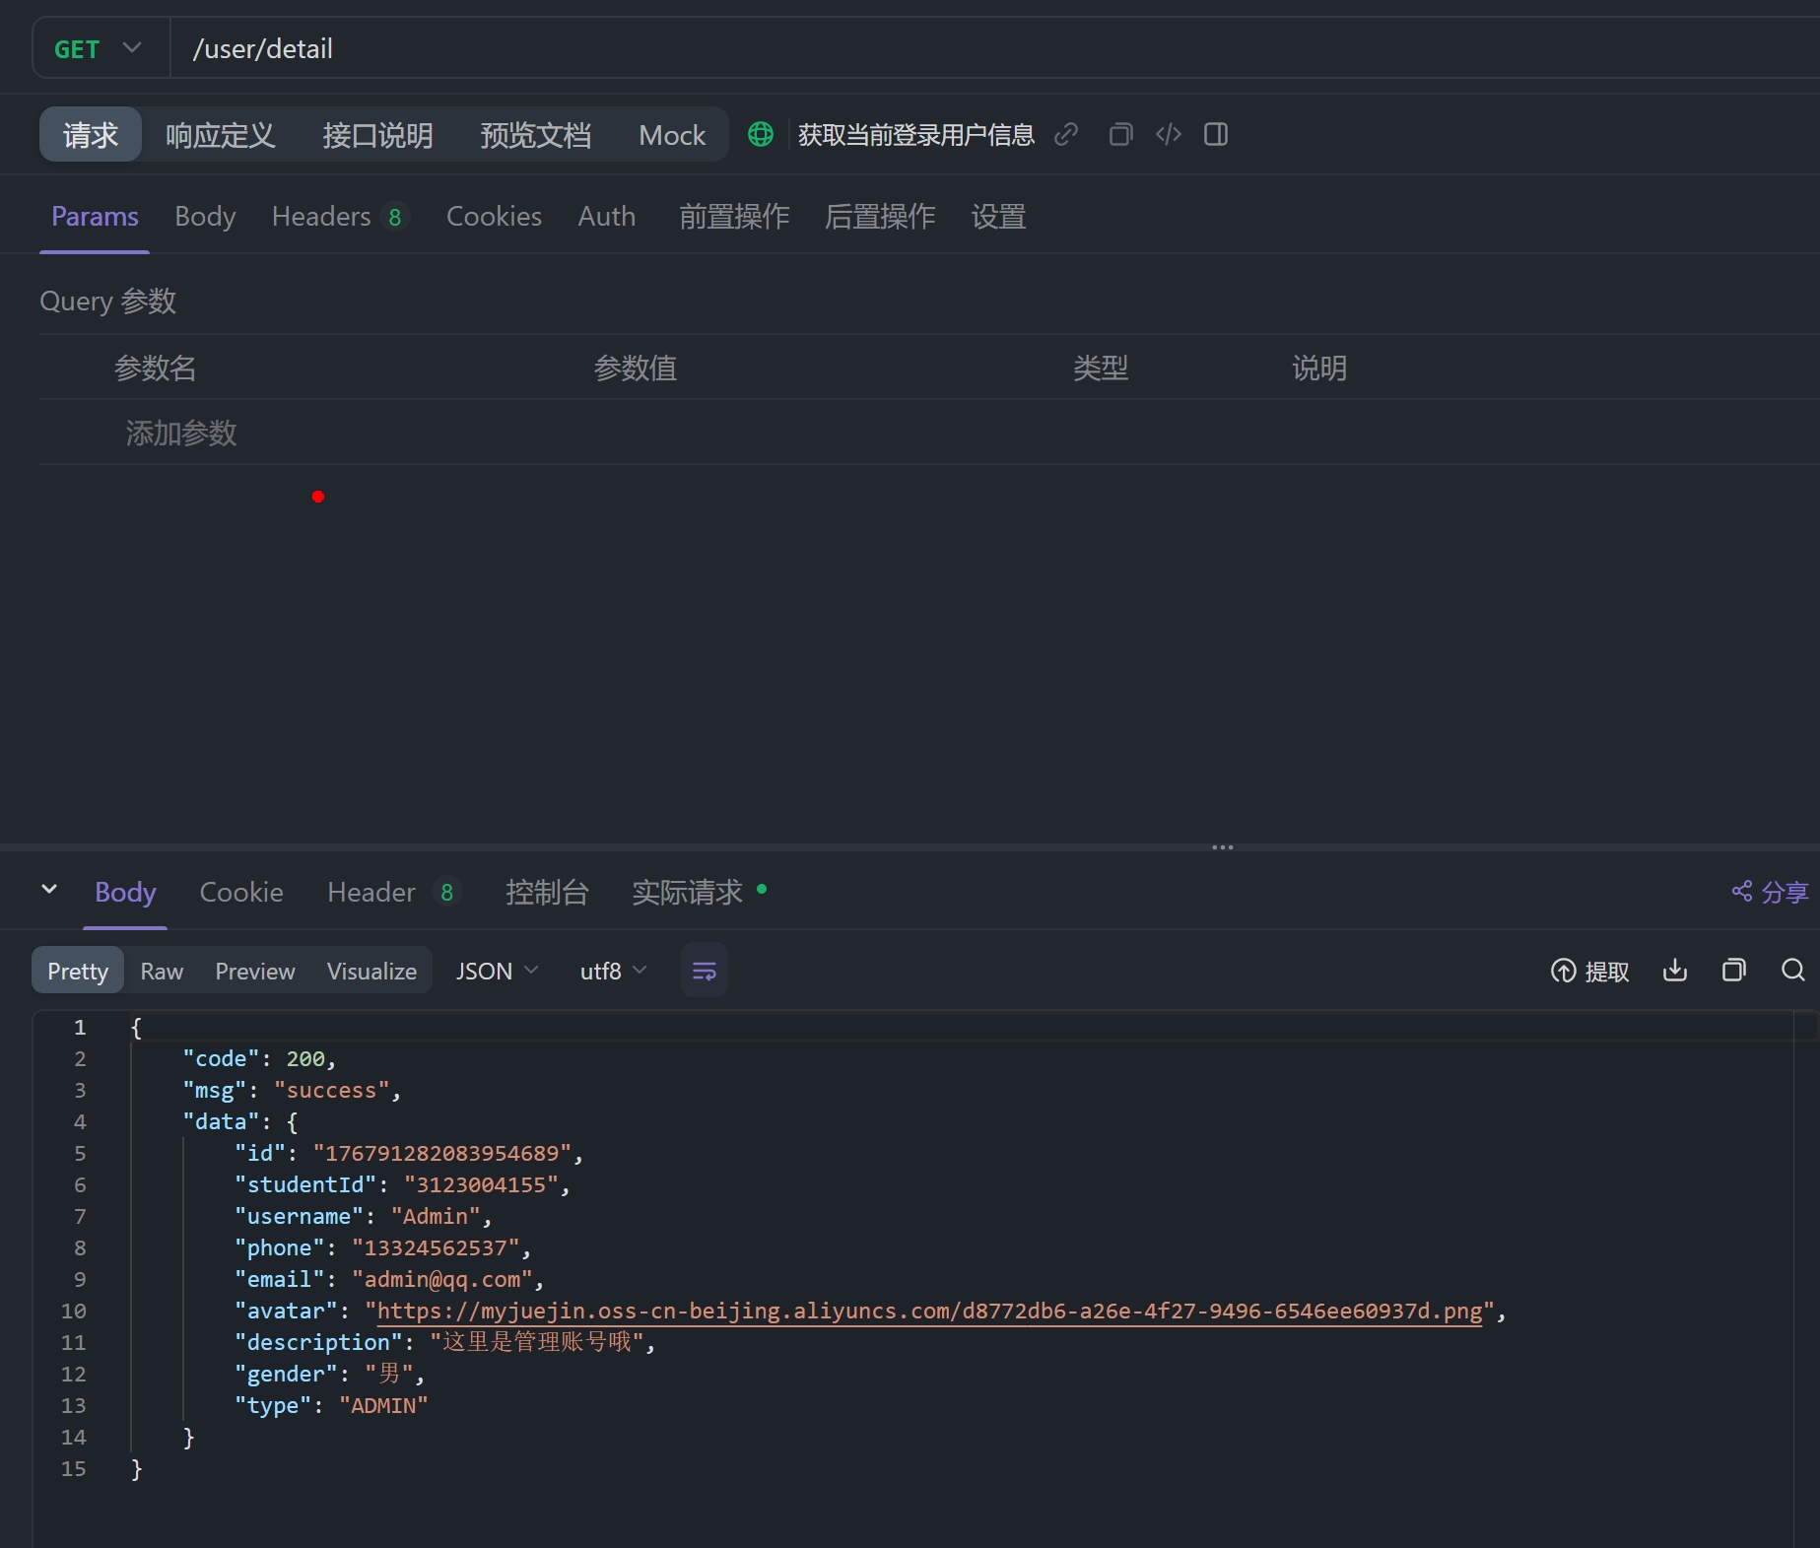Open the request Headers tab
Image resolution: width=1820 pixels, height=1548 pixels.
340,216
